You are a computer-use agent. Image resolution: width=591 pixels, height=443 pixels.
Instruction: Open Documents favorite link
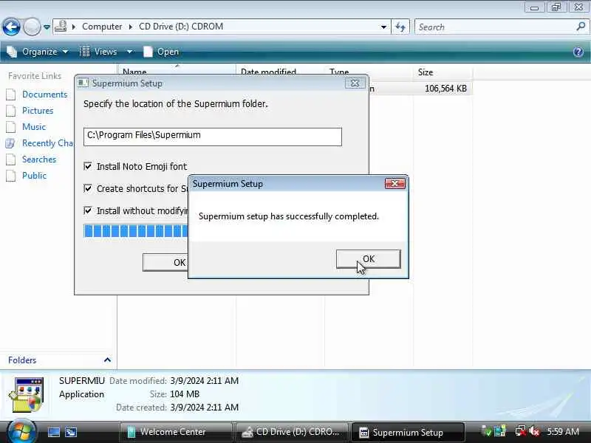point(44,95)
